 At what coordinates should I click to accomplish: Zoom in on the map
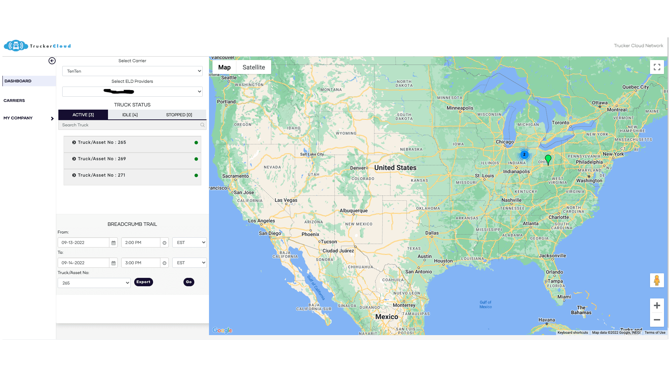click(x=657, y=305)
